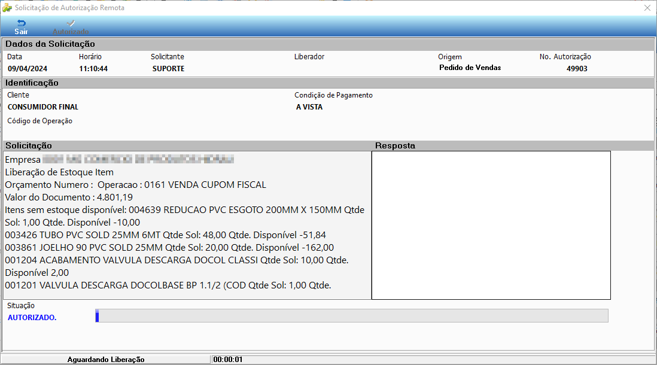Click the Pedido de Vendas origin value
The height and width of the screenshot is (365, 657).
coord(470,68)
